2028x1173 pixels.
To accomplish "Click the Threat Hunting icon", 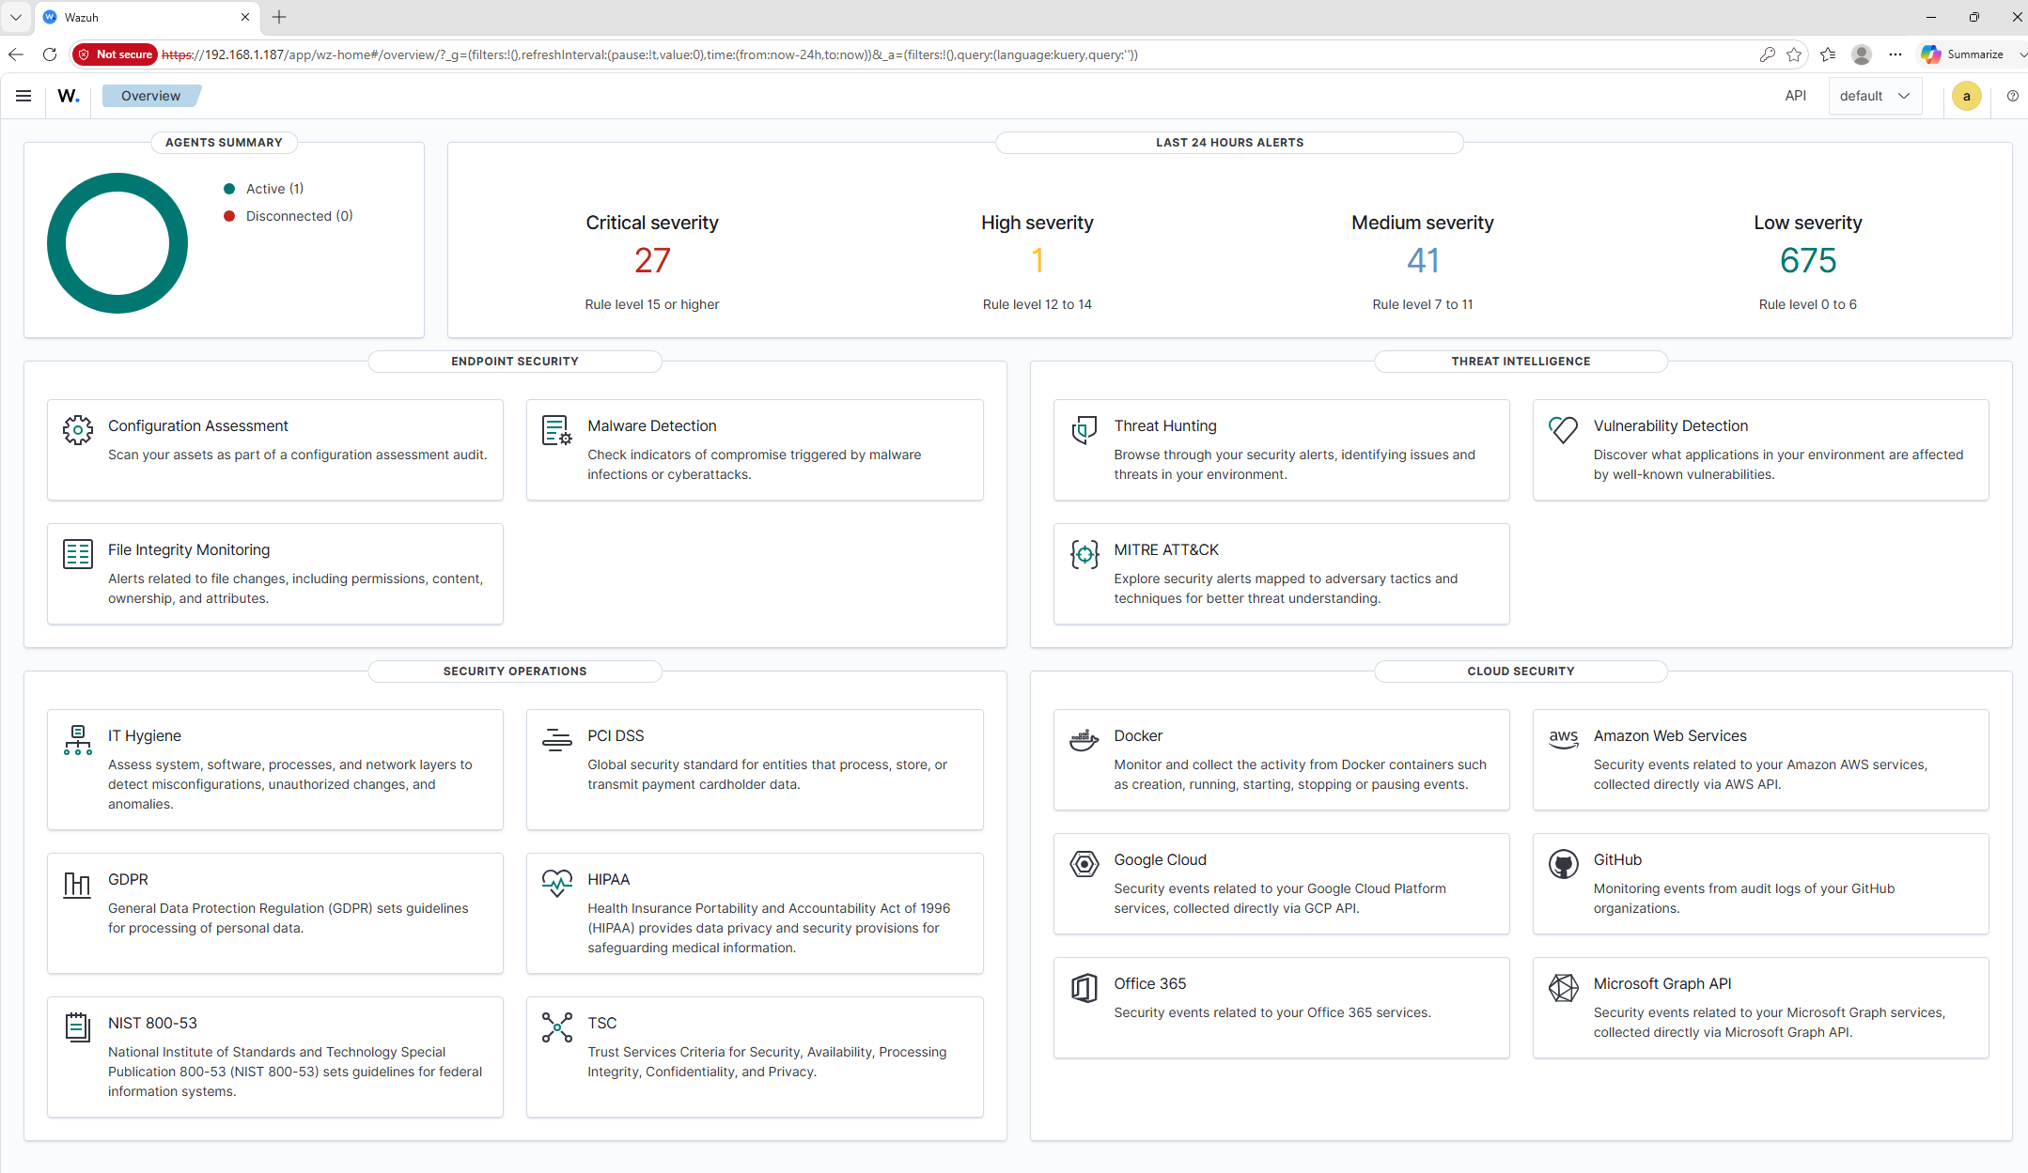I will (1084, 430).
